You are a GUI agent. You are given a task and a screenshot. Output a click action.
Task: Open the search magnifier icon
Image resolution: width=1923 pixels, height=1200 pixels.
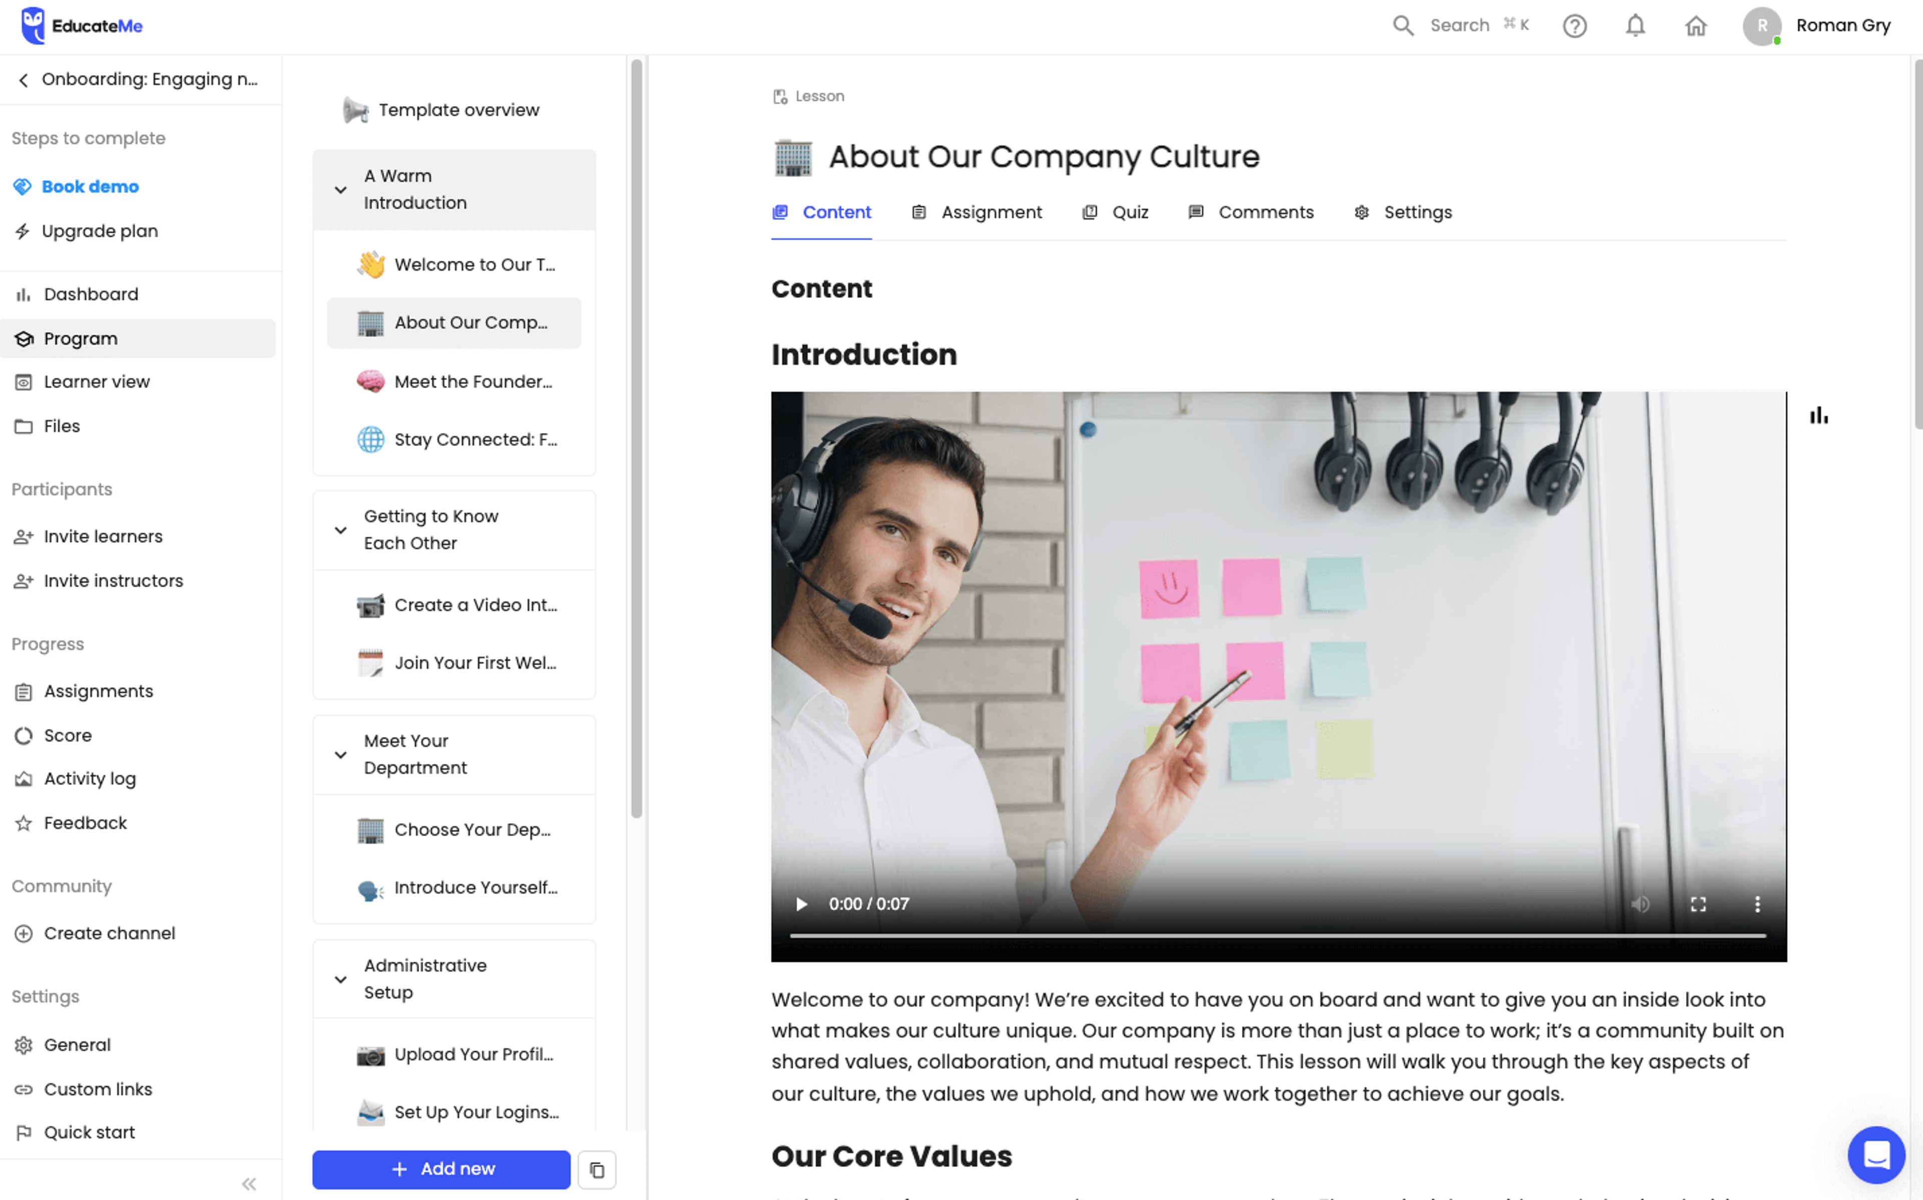point(1402,26)
